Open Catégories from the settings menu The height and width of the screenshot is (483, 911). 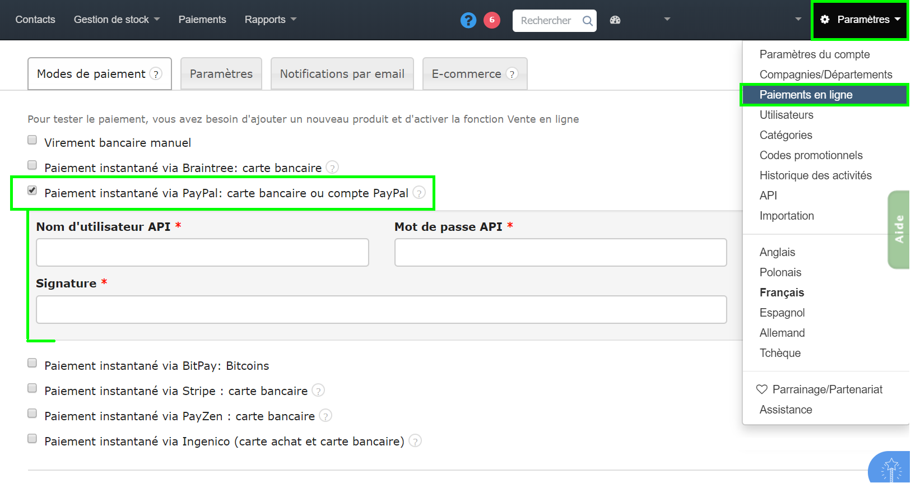786,135
